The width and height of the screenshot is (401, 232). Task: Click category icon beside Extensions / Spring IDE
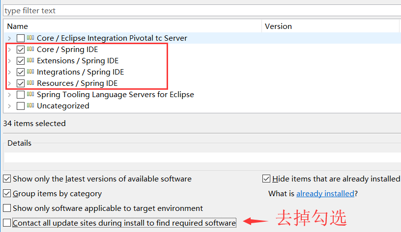click(x=30, y=61)
